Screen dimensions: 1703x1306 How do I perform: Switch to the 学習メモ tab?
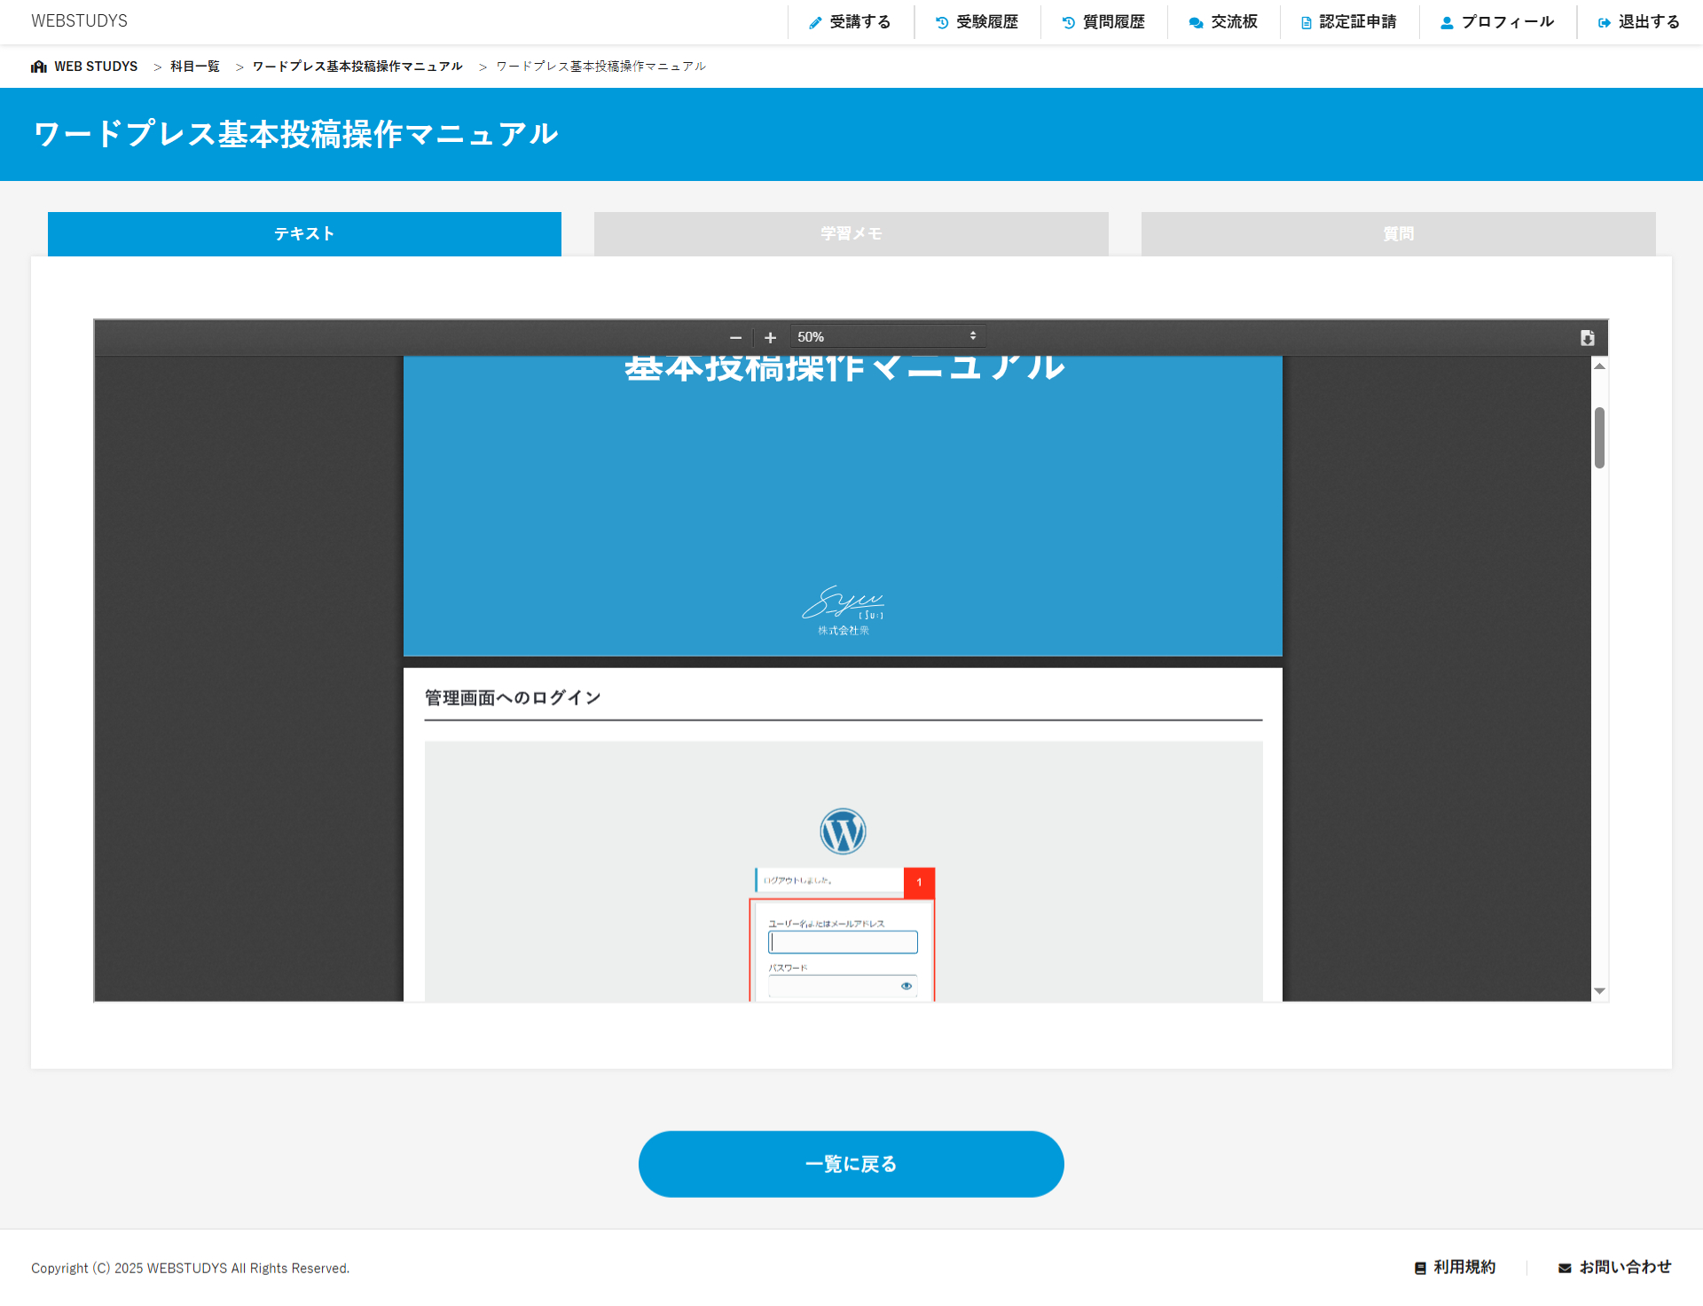(850, 233)
